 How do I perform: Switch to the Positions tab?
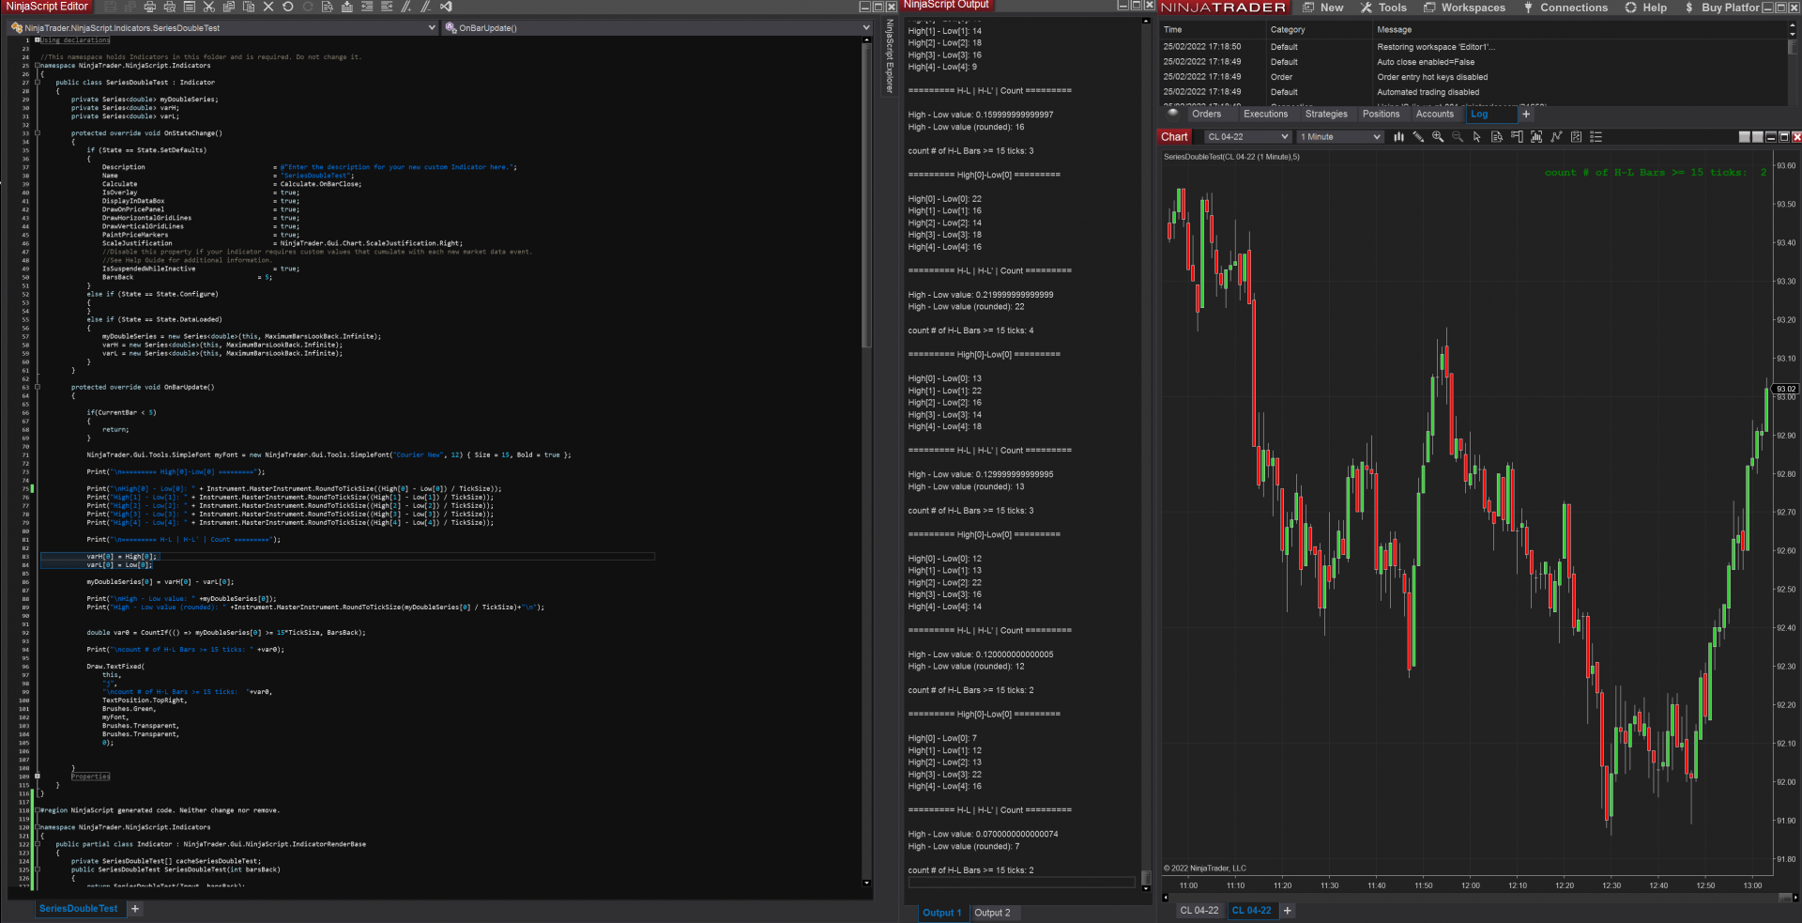[1382, 115]
